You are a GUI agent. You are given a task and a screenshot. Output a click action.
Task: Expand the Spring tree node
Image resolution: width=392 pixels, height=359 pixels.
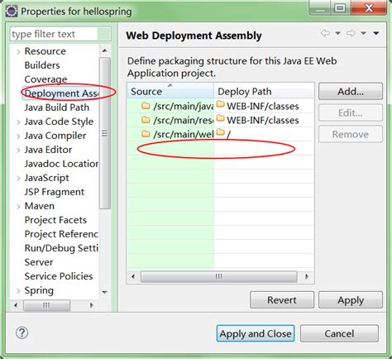18,290
